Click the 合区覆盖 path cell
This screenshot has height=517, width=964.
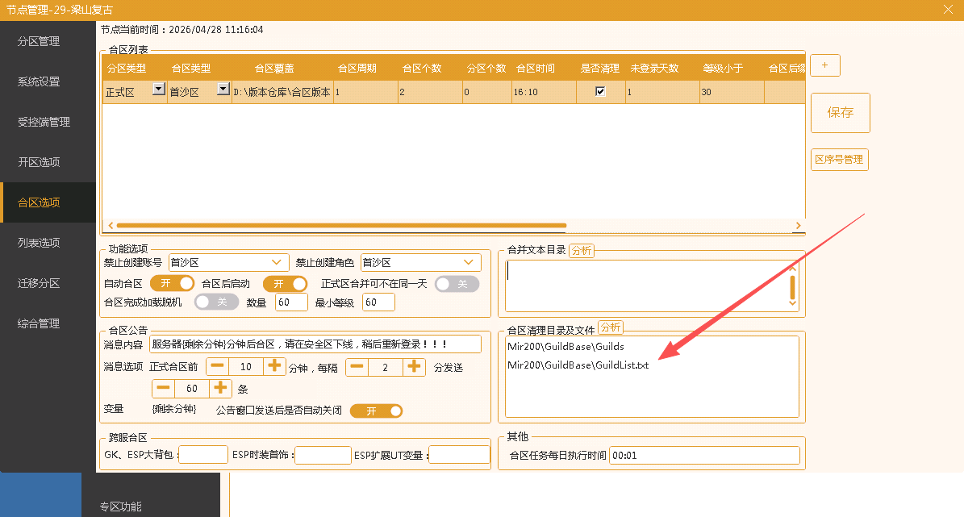pyautogui.click(x=282, y=92)
